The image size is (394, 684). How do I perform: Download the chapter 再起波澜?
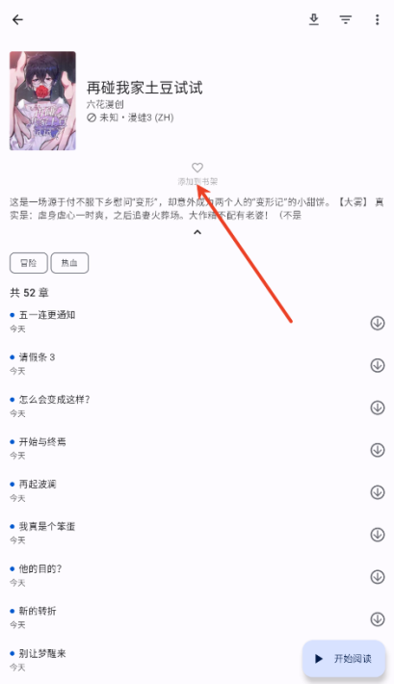pos(378,492)
